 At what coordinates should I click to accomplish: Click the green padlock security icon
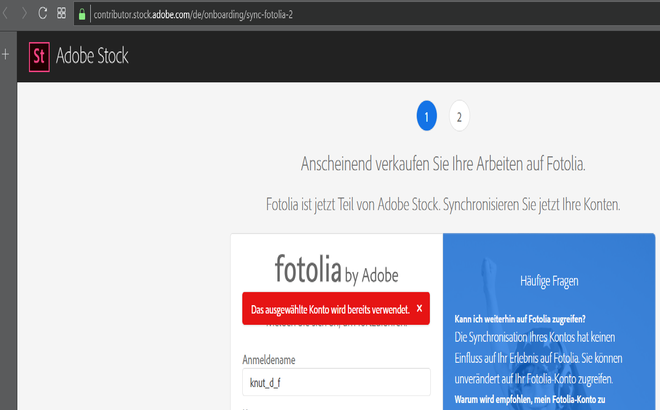point(82,14)
